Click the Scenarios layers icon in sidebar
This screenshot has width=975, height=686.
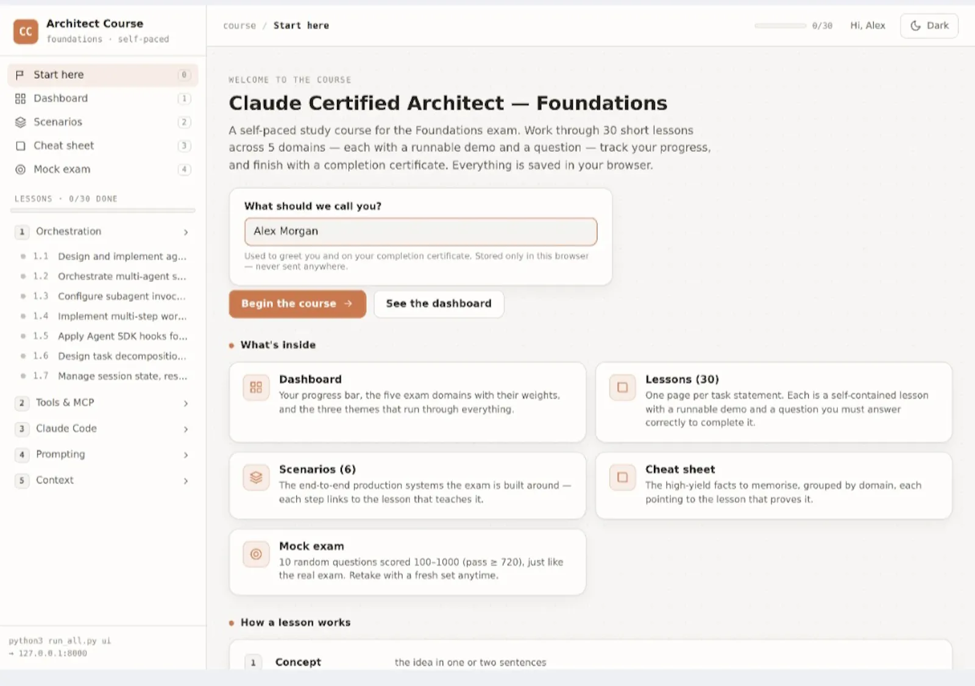click(20, 122)
